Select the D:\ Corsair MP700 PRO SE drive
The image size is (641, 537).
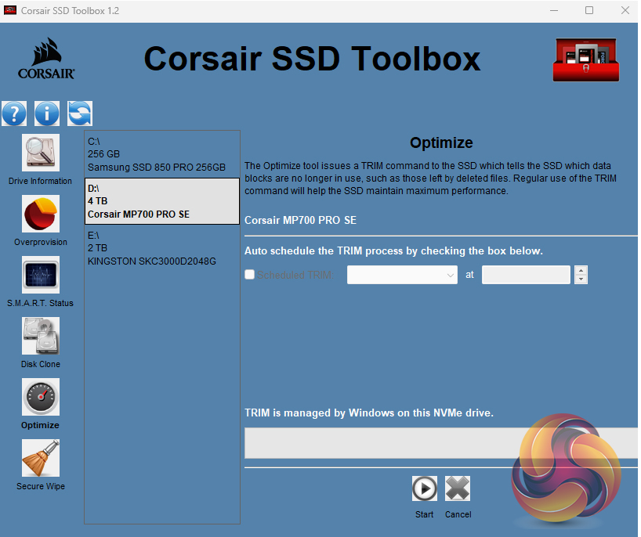[x=161, y=201]
